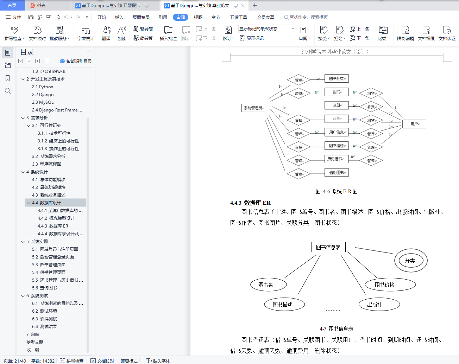
Task: Close the 目录 navigation panel
Action: (88, 51)
